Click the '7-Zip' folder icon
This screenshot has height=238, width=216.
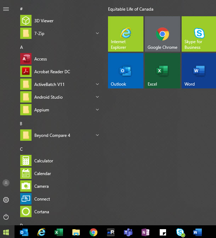pyautogui.click(x=26, y=33)
